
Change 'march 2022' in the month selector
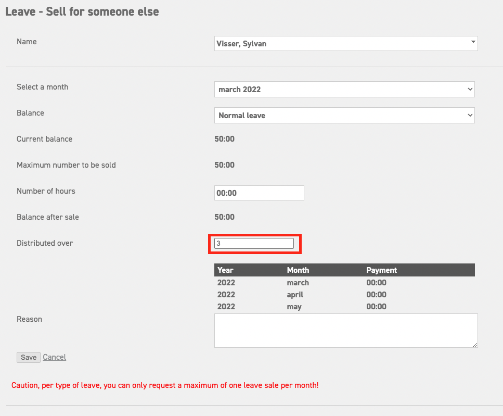pos(344,89)
